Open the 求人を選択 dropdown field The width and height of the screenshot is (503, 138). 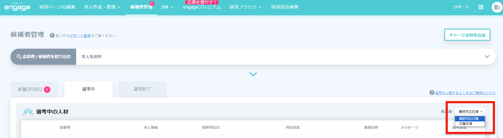[286, 57]
